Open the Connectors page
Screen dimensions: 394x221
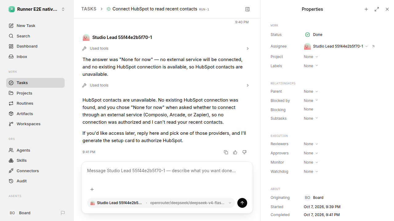click(x=35, y=171)
